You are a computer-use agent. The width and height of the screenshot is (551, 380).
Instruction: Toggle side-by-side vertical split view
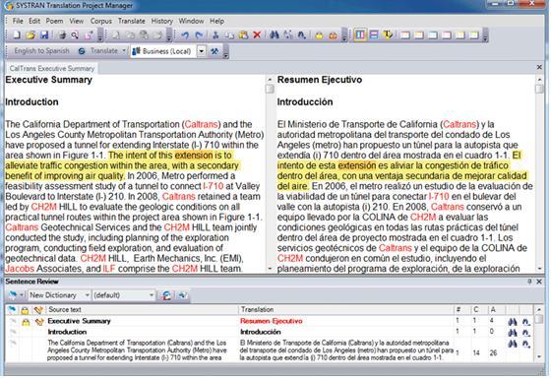tap(360, 35)
